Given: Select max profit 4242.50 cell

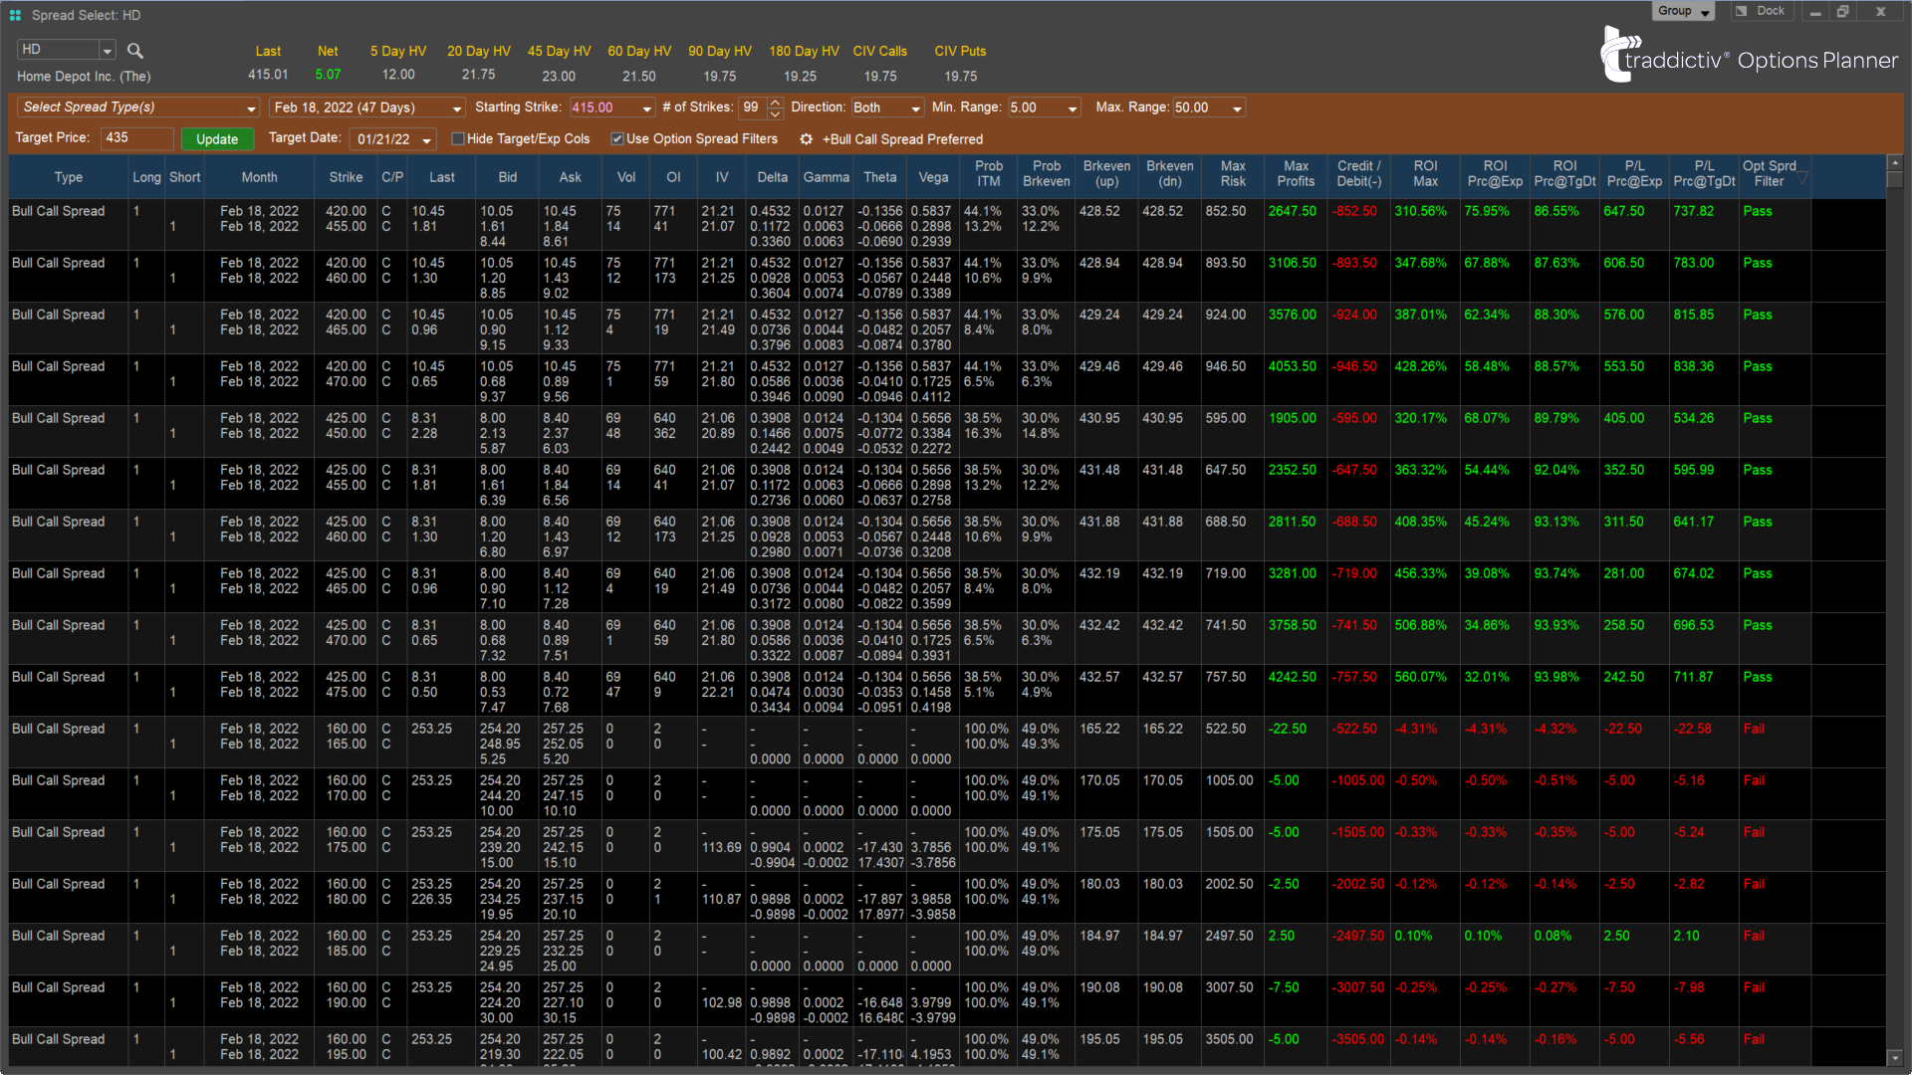Looking at the screenshot, I should tap(1292, 677).
